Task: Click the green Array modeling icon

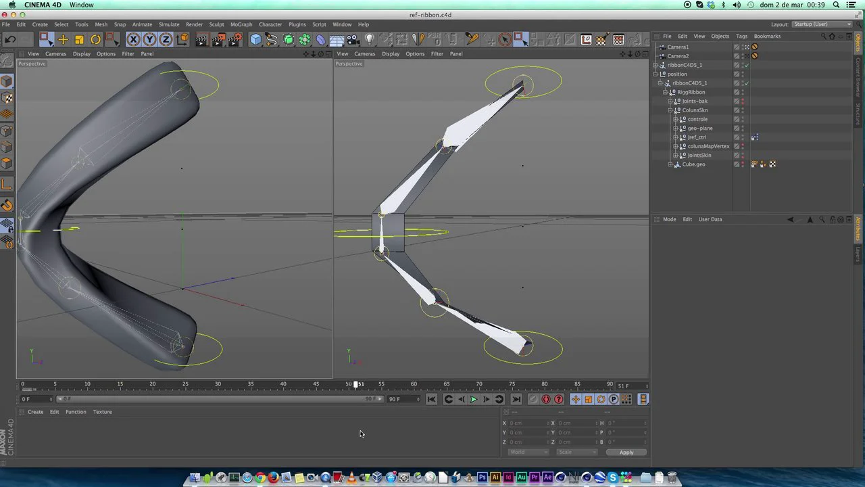Action: tap(305, 40)
